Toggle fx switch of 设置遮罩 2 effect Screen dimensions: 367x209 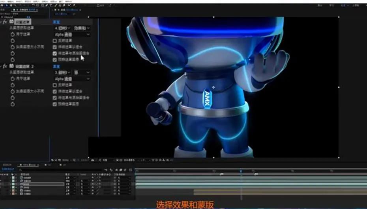click(5, 66)
